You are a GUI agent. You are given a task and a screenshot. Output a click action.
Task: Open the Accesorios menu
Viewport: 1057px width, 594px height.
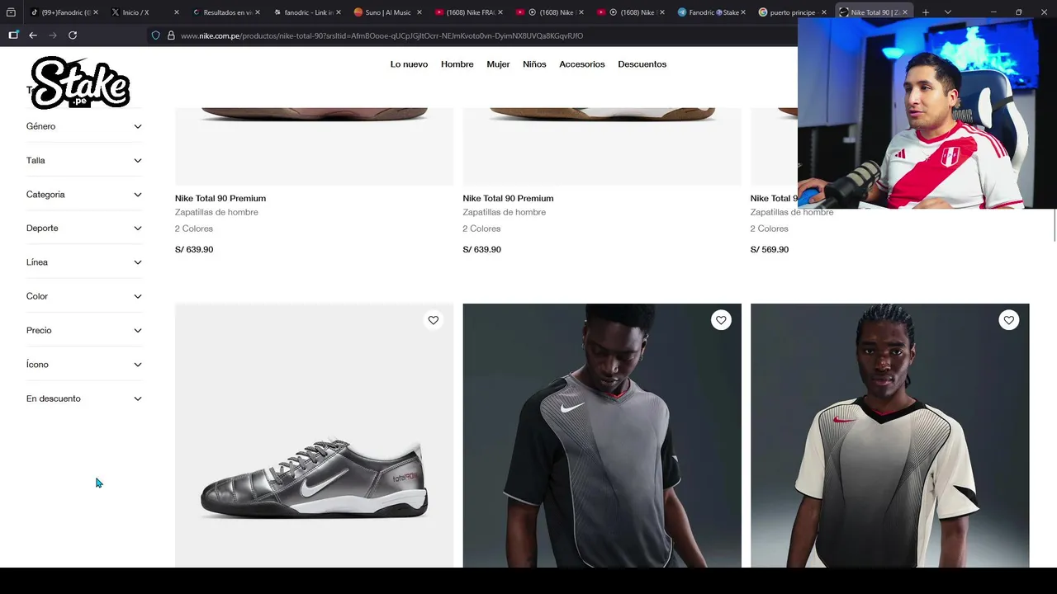[582, 64]
